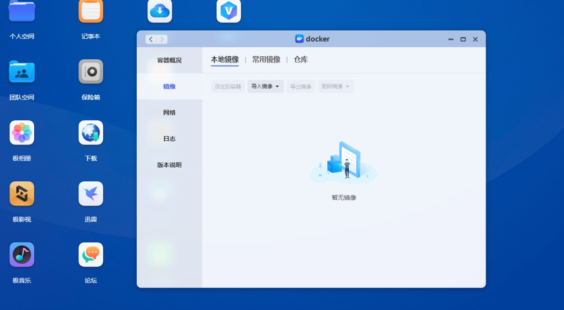Launch the 迅雷 Xunlei app
Viewport: 564px width, 310px height.
tap(90, 193)
